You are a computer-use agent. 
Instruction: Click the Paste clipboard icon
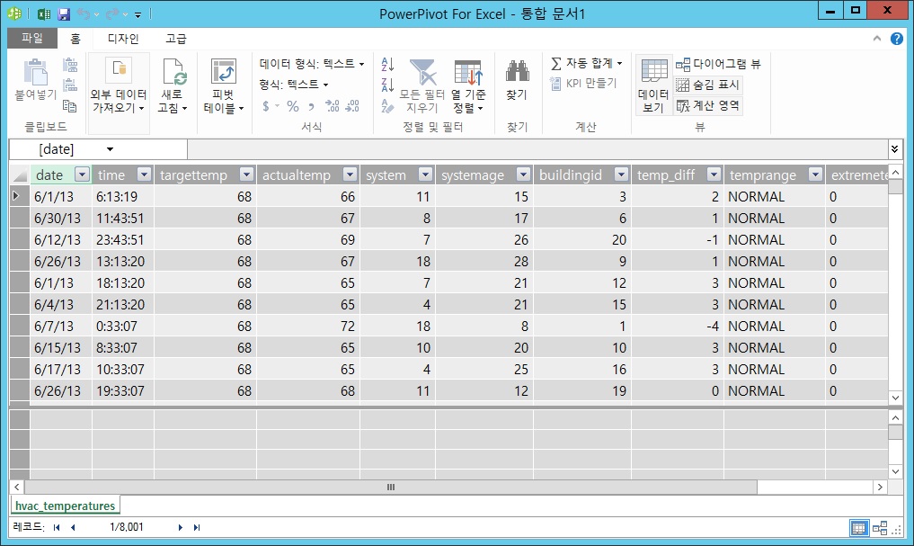tap(36, 72)
